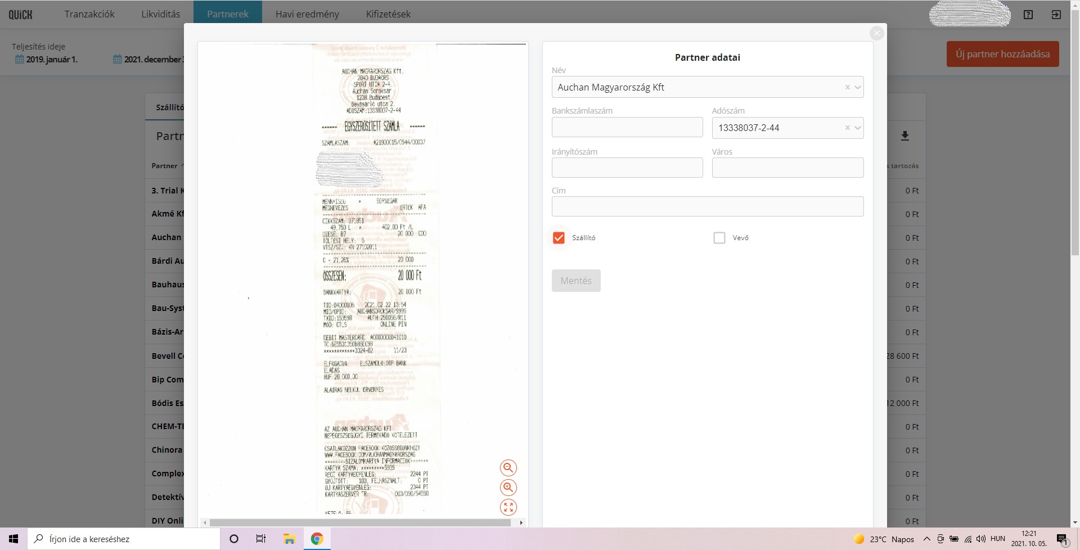The image size is (1080, 550).
Task: Click the 28 600 Ft debt value
Action: [903, 356]
